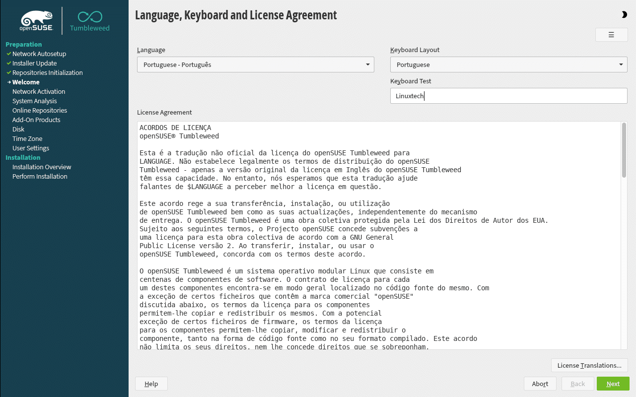Click the license agreement scrollbar thumb
This screenshot has width=636, height=397.
[624, 150]
